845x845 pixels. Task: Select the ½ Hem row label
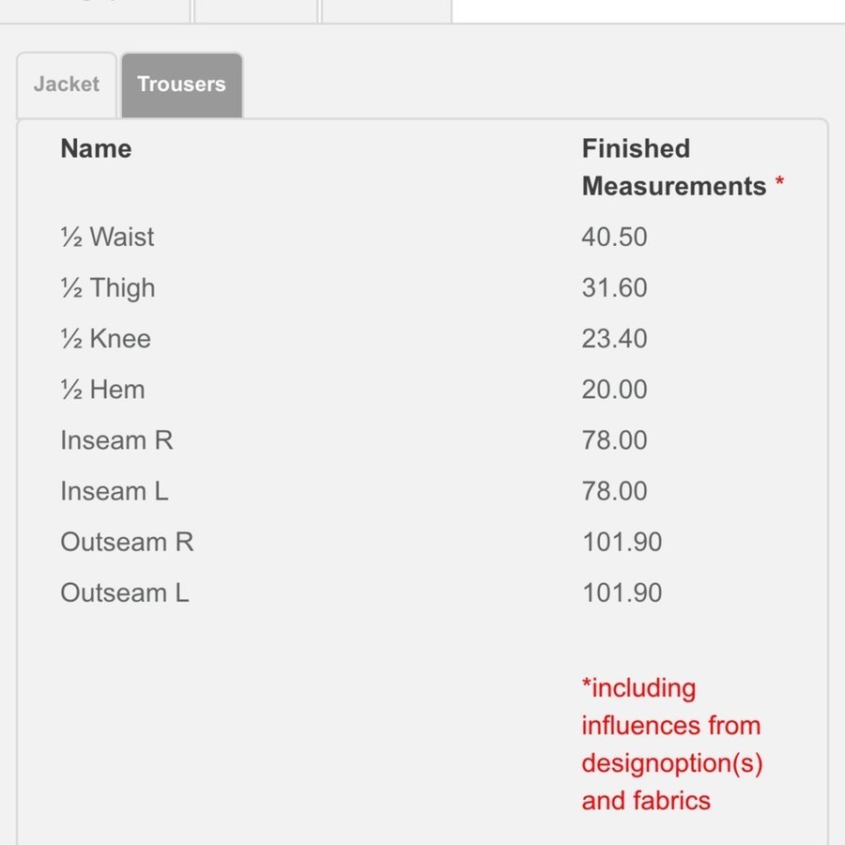point(102,390)
